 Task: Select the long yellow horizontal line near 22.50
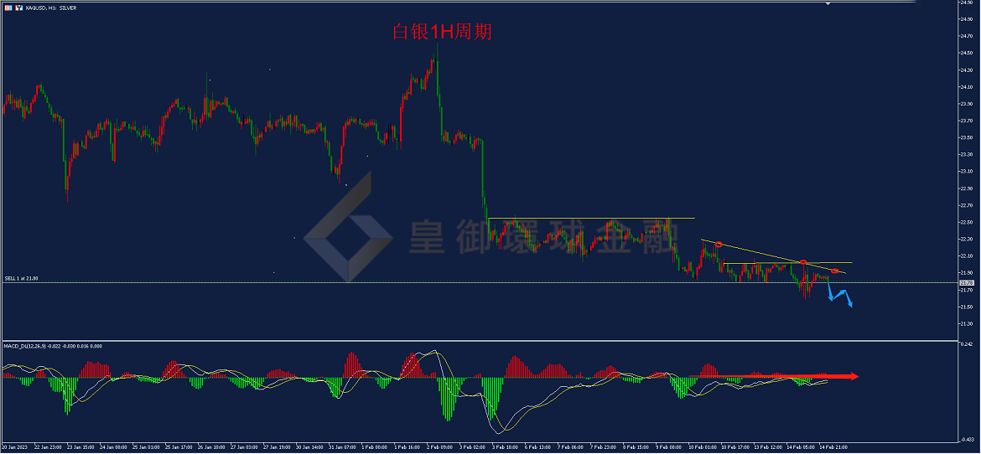590,219
